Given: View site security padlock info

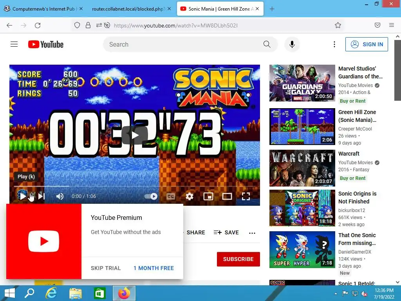Looking at the screenshot, I should [x=88, y=25].
